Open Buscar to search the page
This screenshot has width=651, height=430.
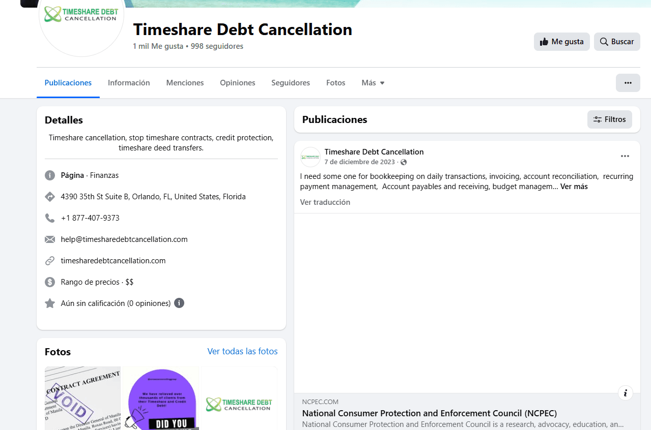616,42
